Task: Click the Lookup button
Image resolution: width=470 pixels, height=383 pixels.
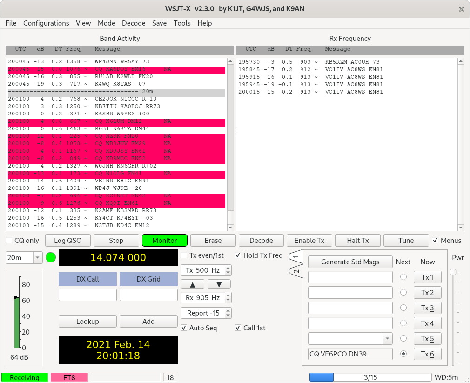Action: (x=87, y=321)
